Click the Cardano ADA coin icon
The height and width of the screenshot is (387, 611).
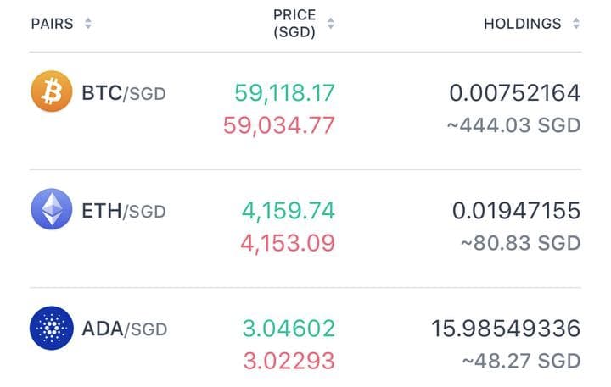click(x=52, y=328)
